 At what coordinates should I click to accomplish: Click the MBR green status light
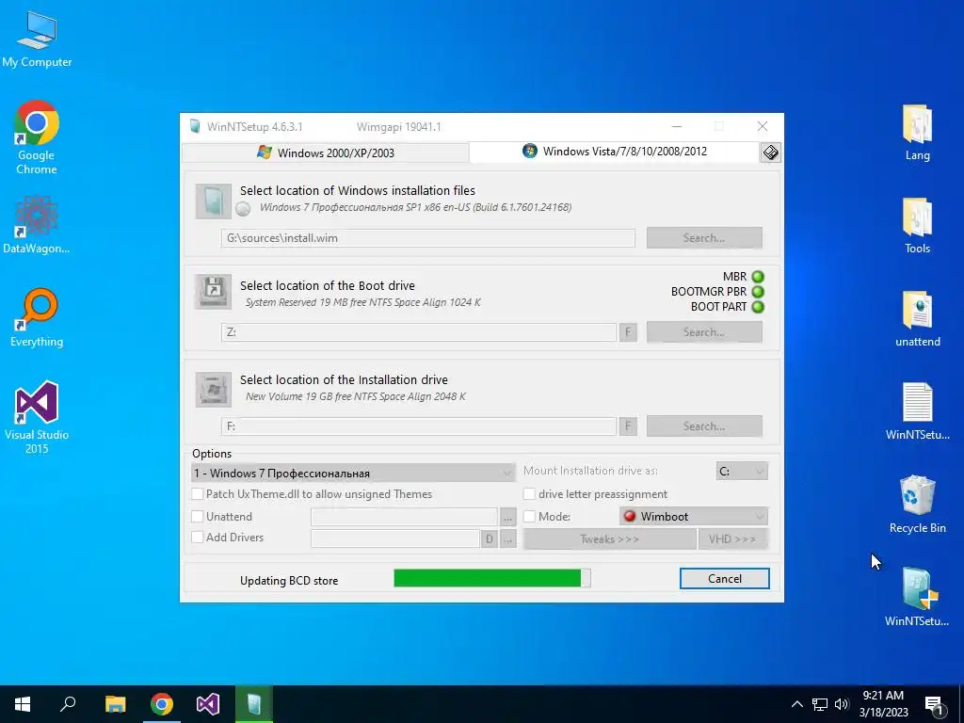[x=758, y=277]
